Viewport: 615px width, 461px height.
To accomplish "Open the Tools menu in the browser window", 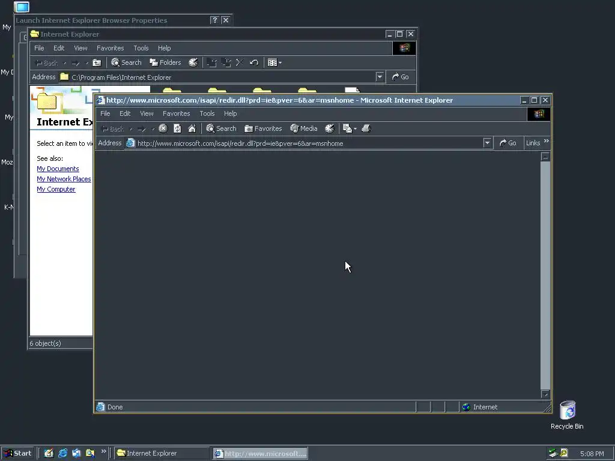I will click(x=207, y=113).
